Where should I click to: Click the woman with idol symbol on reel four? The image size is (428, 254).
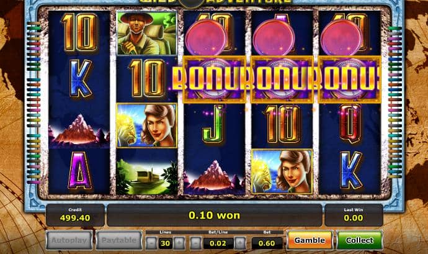point(282,171)
